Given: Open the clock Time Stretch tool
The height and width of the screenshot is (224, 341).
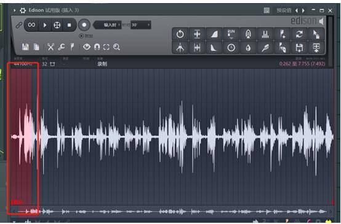Looking at the screenshot, I should [231, 48].
